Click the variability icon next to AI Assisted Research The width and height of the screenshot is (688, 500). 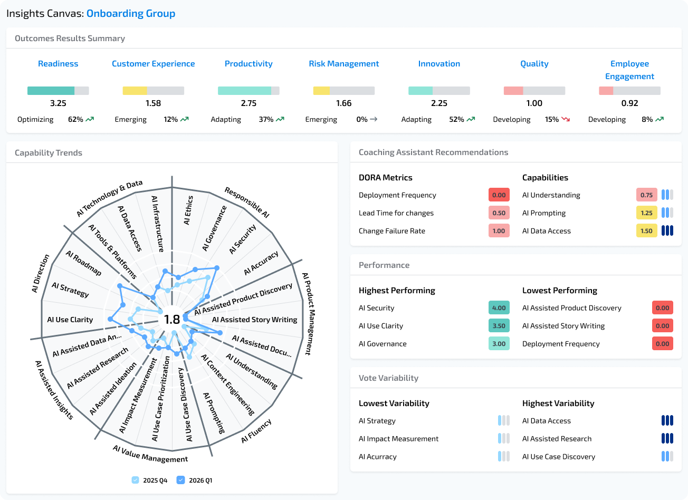point(667,438)
